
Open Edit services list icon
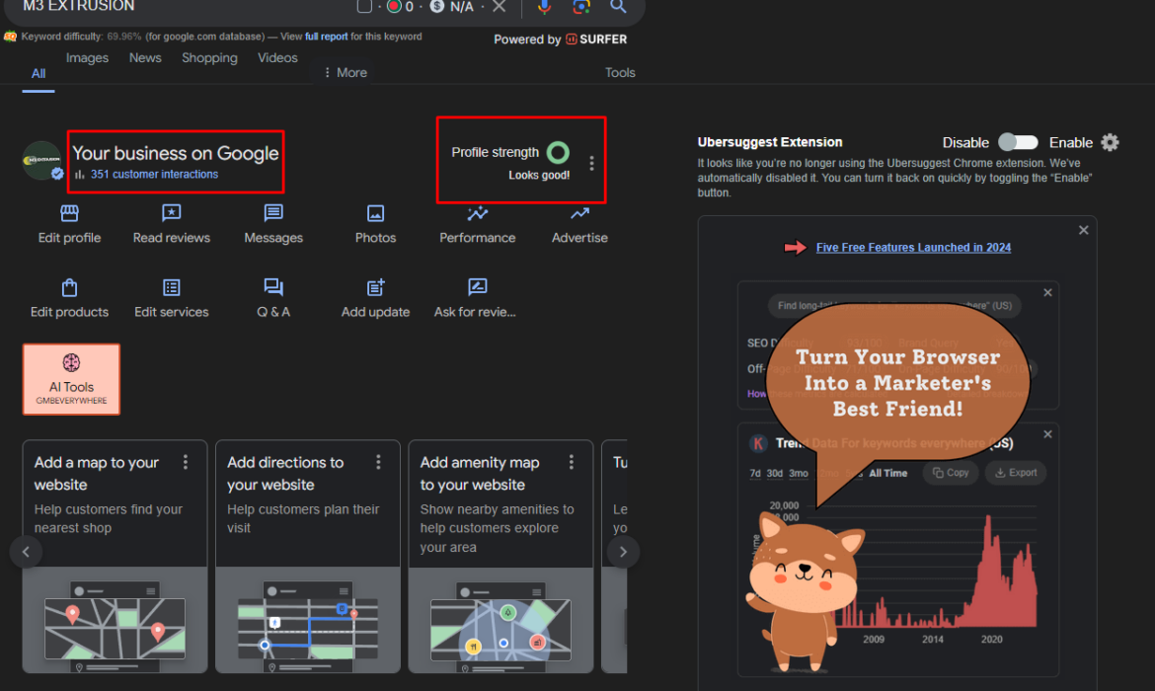pyautogui.click(x=171, y=287)
